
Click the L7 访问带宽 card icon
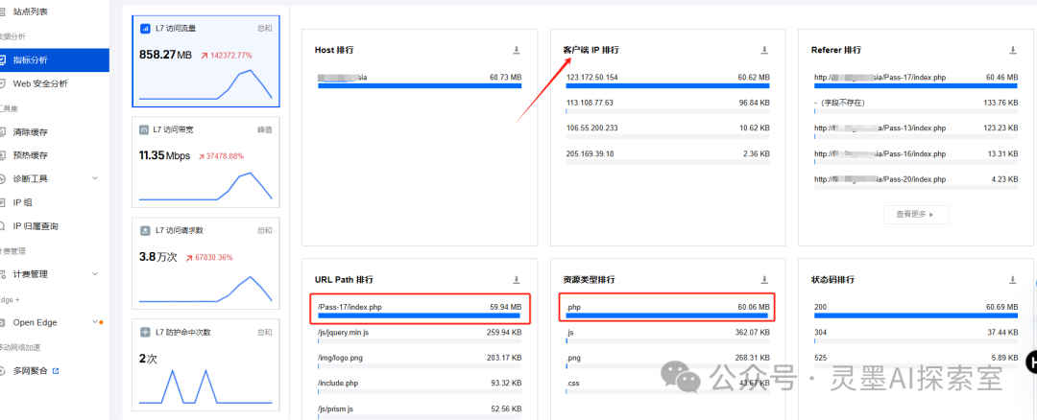(145, 128)
